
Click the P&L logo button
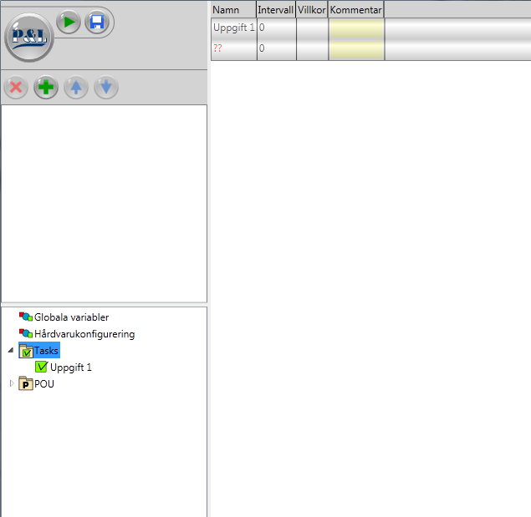click(28, 38)
